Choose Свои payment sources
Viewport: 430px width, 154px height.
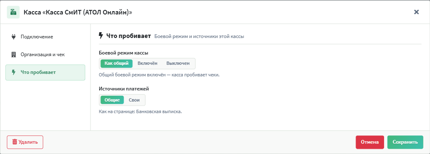[134, 100]
